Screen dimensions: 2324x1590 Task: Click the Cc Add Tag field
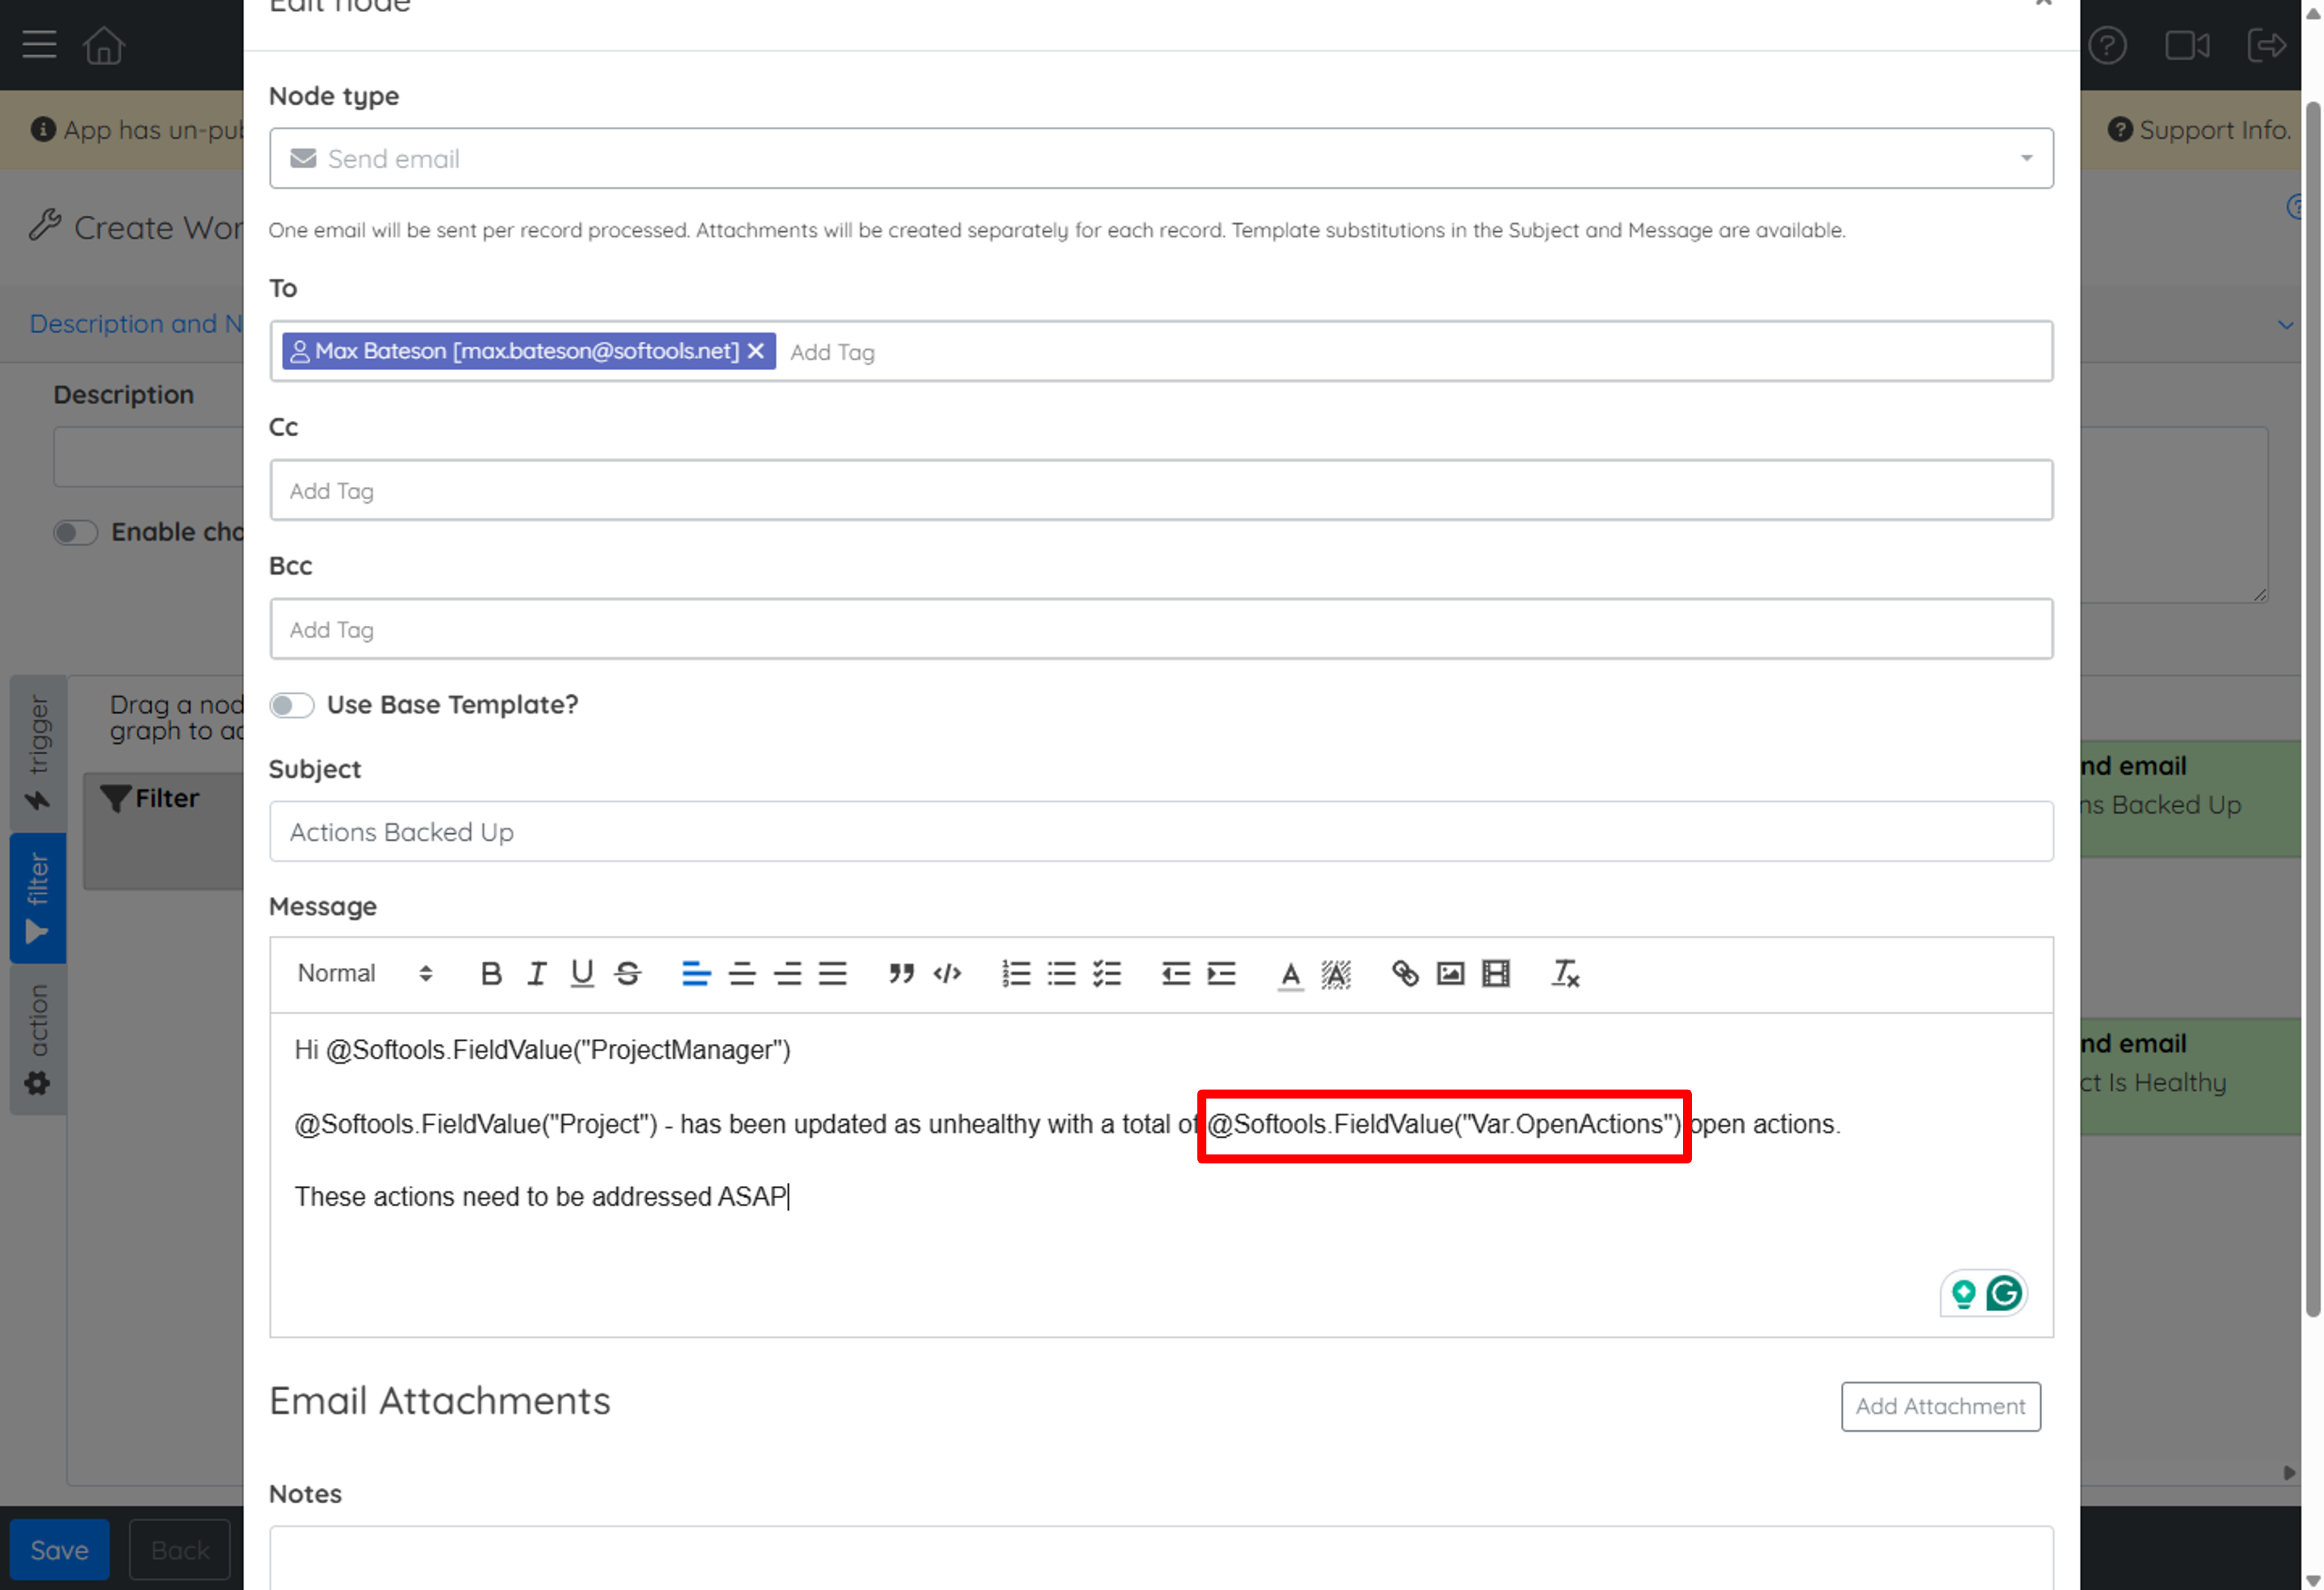click(1161, 490)
